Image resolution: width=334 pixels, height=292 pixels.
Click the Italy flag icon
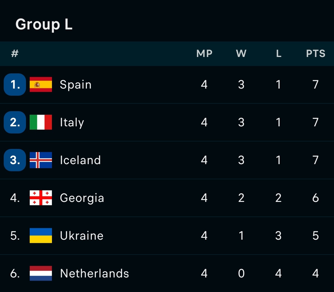(41, 122)
